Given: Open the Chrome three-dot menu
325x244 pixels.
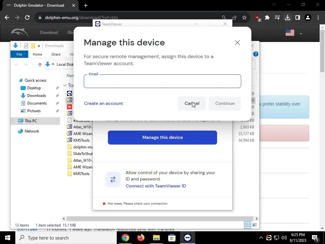Looking at the screenshot, I should [x=318, y=18].
